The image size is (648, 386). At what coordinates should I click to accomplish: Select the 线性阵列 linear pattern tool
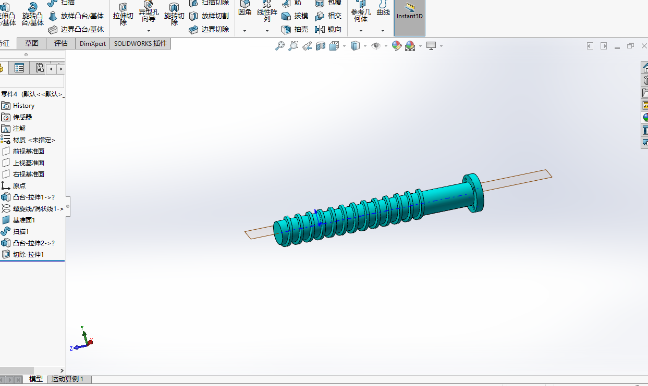point(267,11)
